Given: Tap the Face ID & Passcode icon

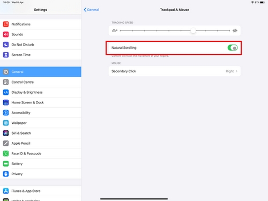Looking at the screenshot, I should coord(6,153).
